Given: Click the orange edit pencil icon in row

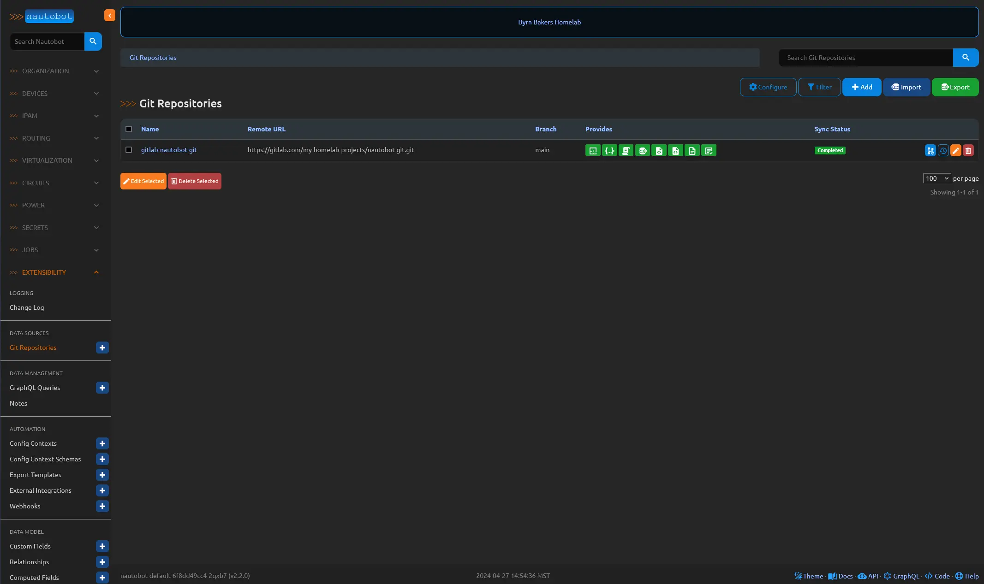Looking at the screenshot, I should pos(955,150).
